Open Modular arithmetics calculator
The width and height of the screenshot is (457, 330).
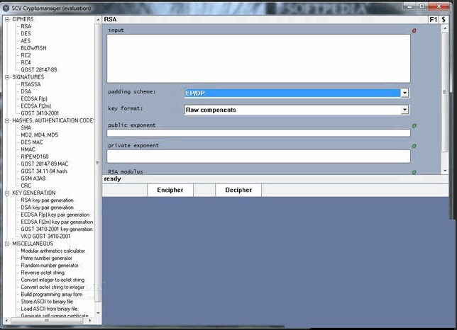[x=53, y=251]
